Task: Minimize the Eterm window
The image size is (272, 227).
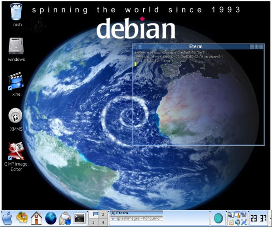Action: pos(252,47)
